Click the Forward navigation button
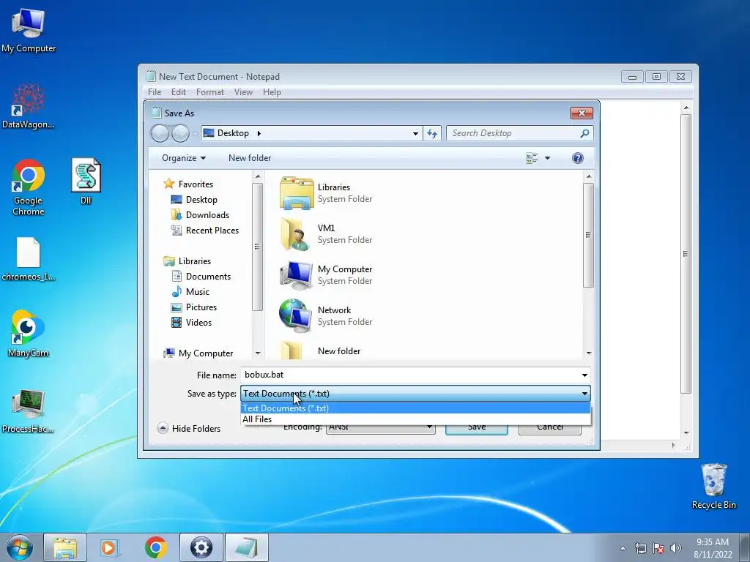 click(180, 133)
